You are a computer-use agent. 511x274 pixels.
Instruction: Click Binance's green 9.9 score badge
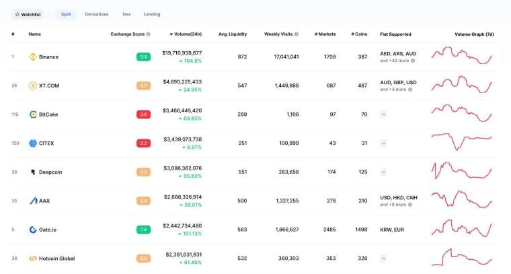click(x=143, y=57)
